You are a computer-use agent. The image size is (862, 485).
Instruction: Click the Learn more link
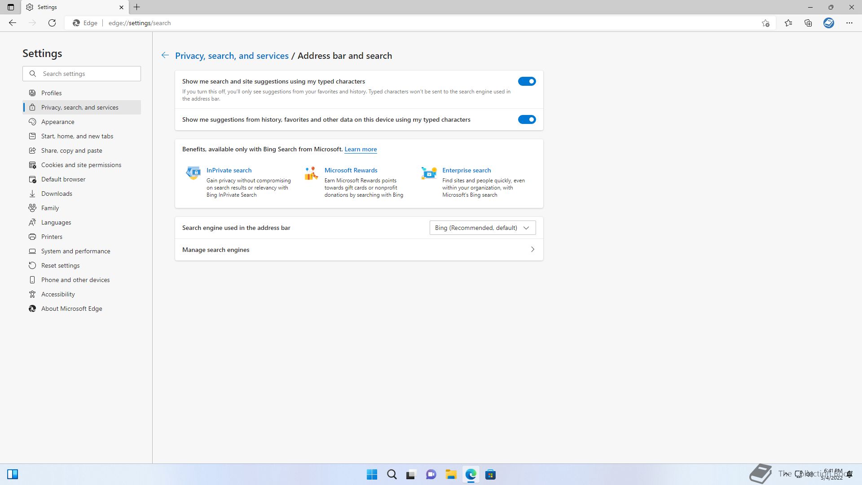click(361, 149)
